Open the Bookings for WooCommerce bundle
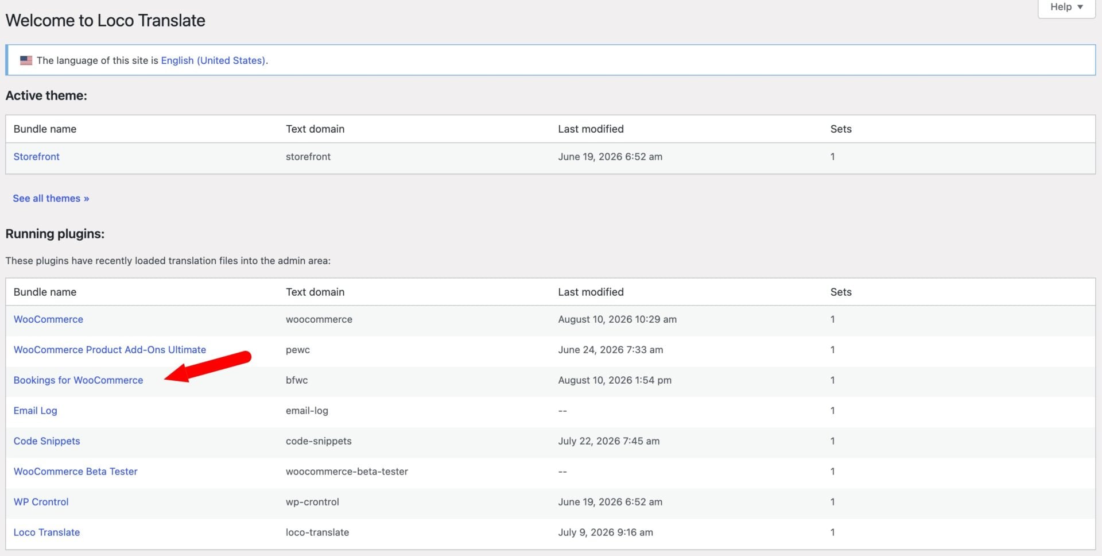Image resolution: width=1102 pixels, height=556 pixels. point(78,380)
